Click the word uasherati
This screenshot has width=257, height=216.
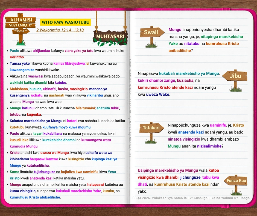point(57,95)
